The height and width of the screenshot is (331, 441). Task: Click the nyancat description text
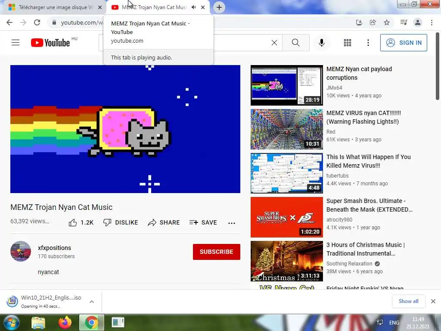[x=48, y=272]
